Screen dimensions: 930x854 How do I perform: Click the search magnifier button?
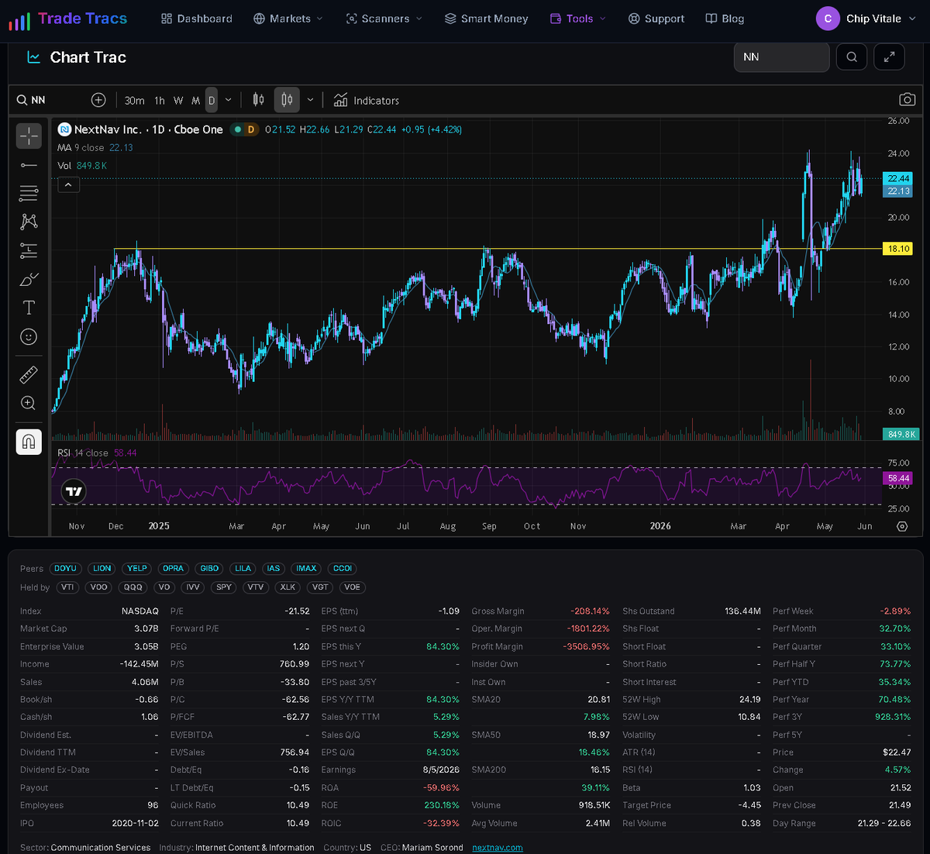(x=852, y=57)
